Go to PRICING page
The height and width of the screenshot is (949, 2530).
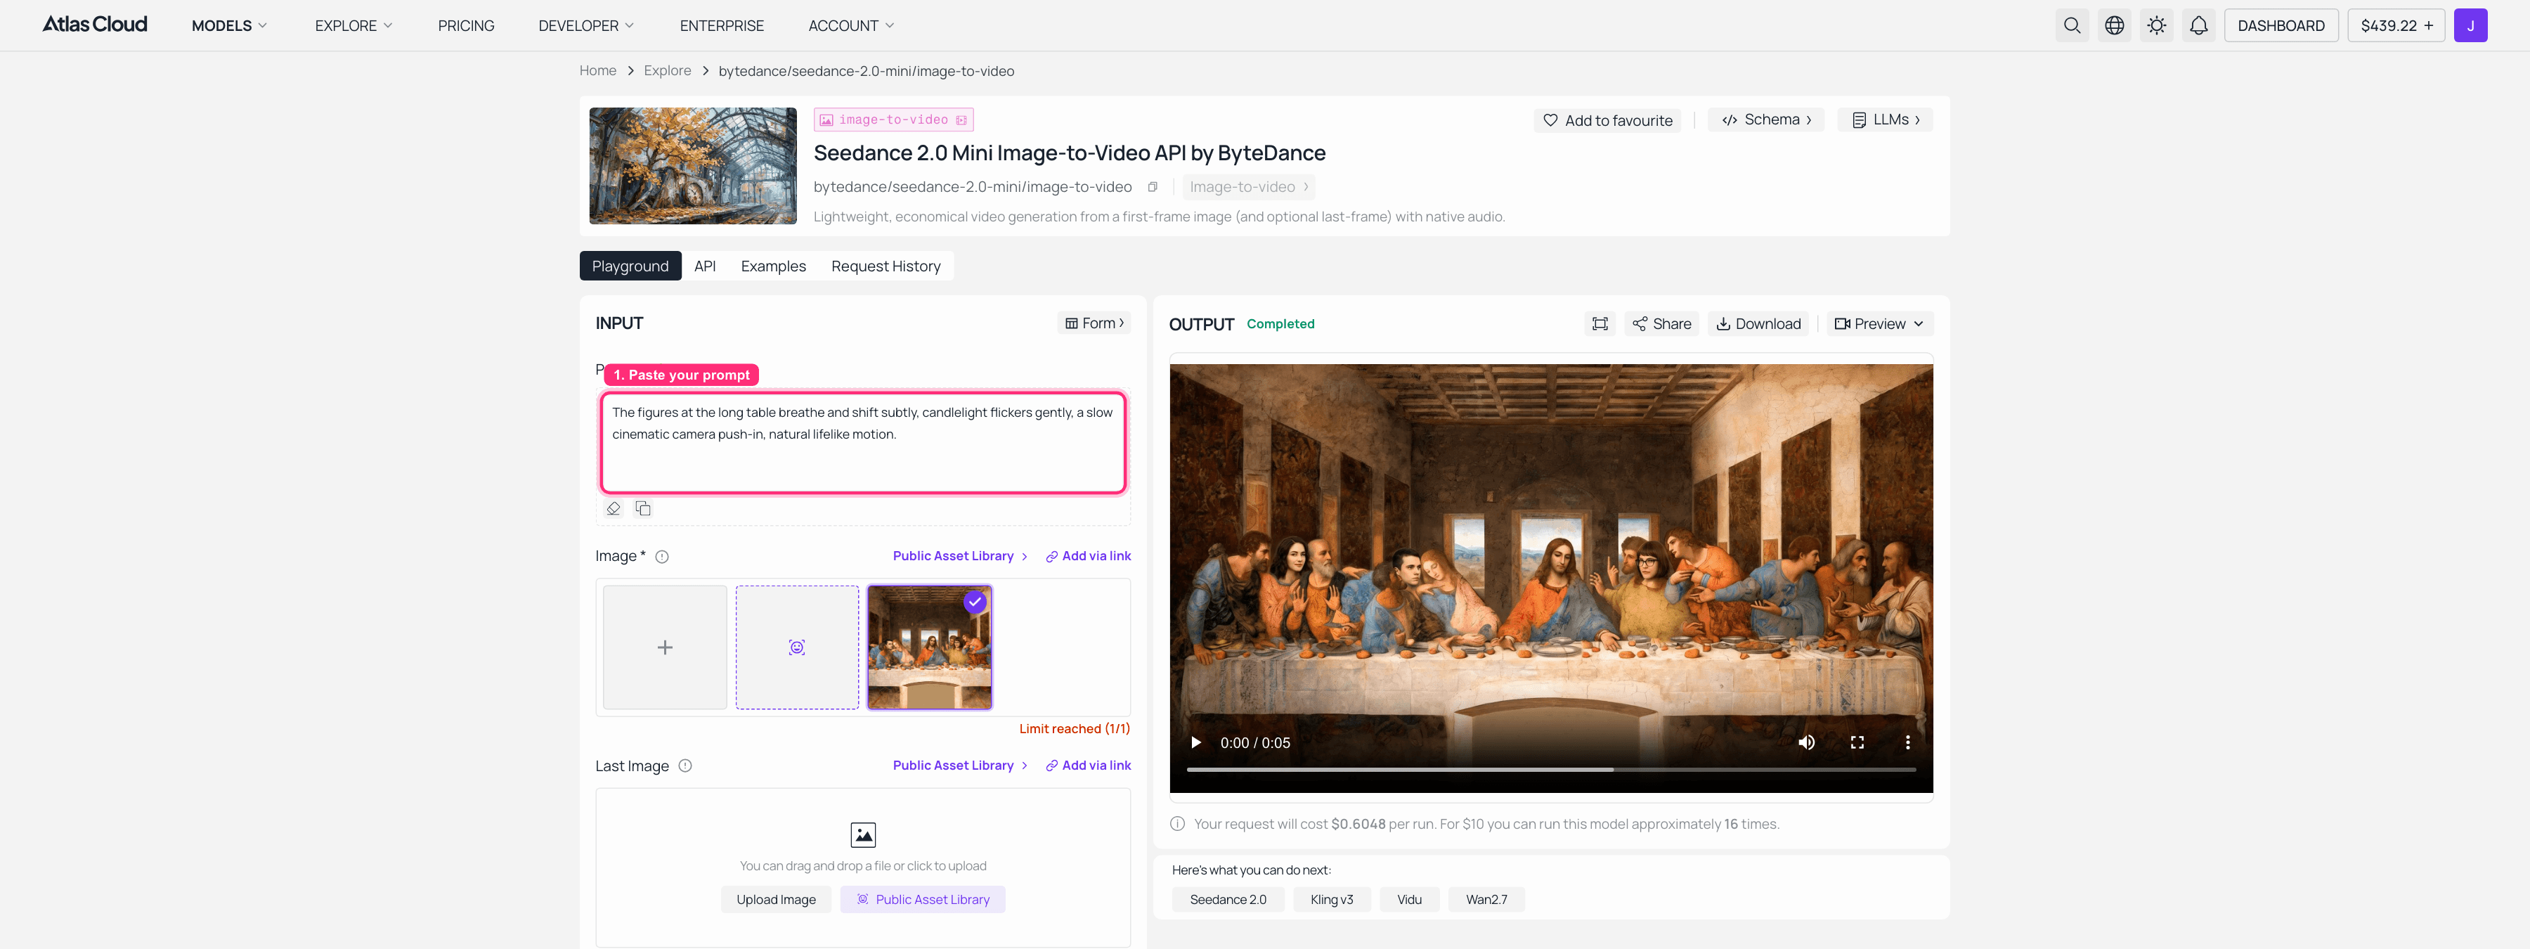(465, 25)
